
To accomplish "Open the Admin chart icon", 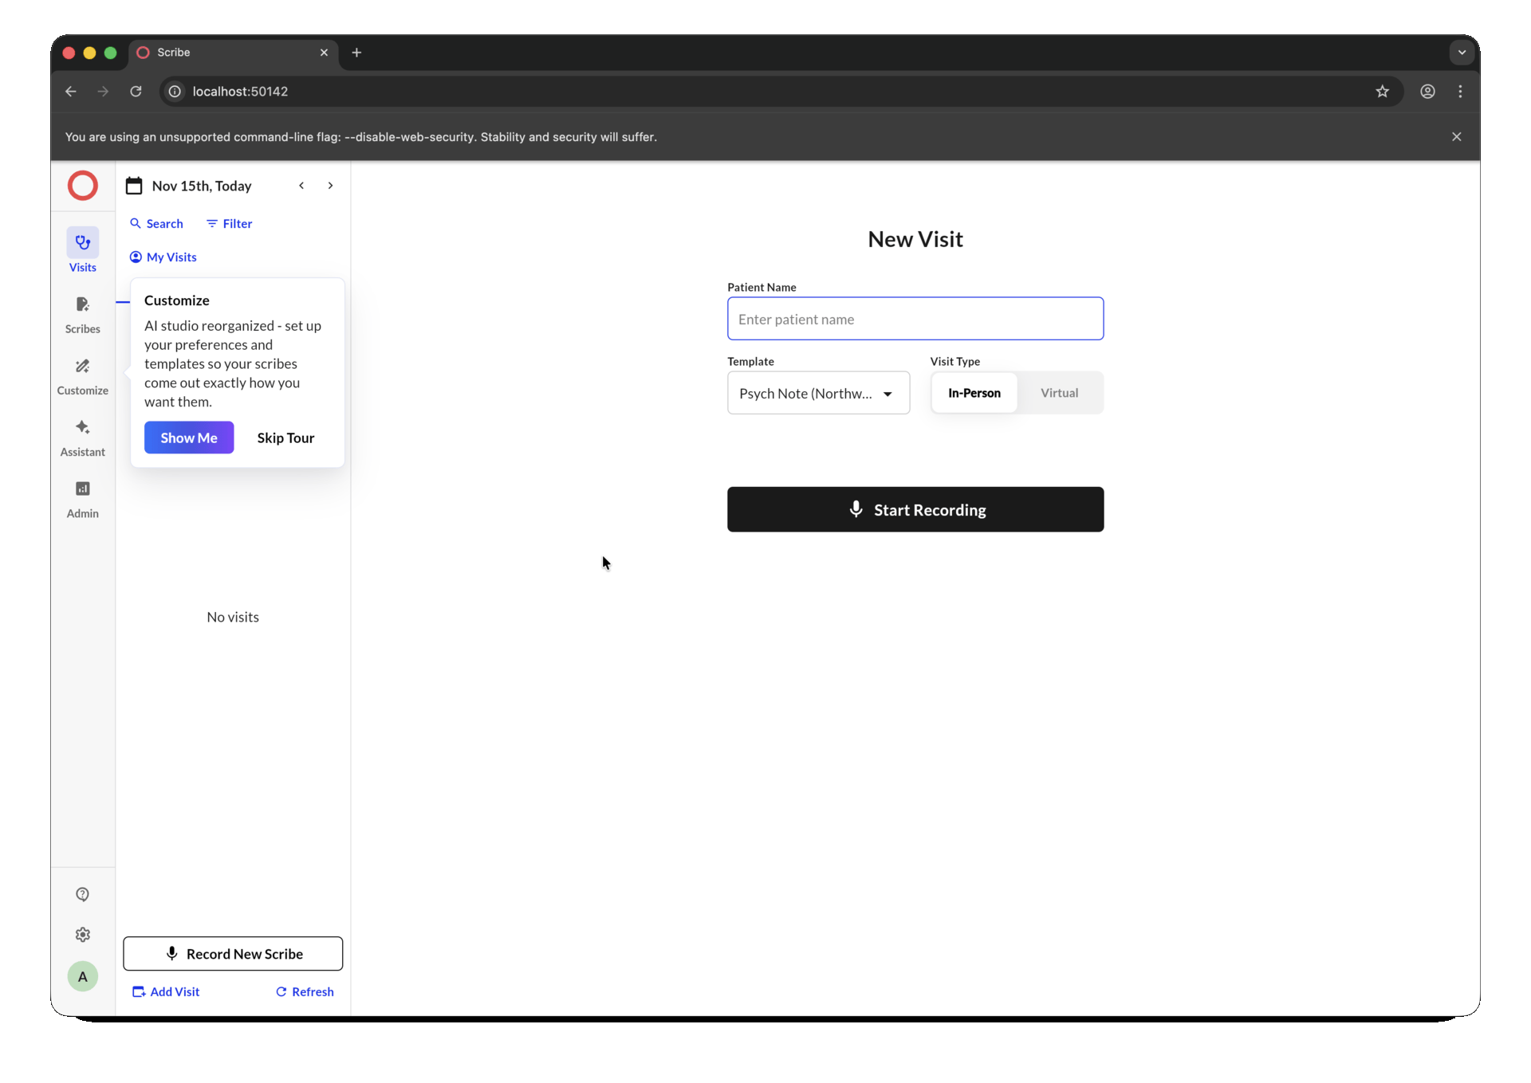I will click(x=82, y=489).
